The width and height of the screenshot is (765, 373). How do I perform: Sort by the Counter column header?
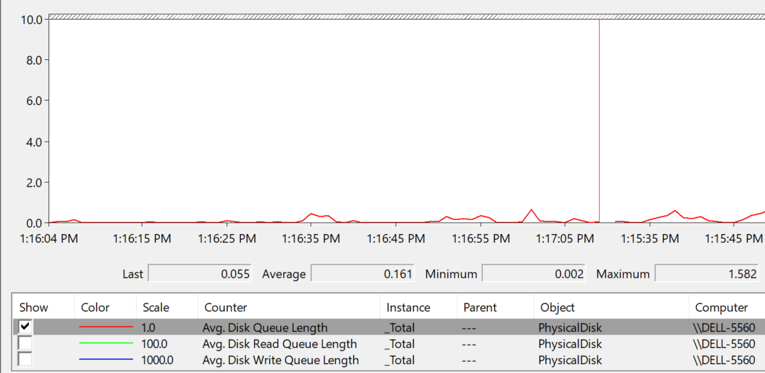[x=289, y=307]
